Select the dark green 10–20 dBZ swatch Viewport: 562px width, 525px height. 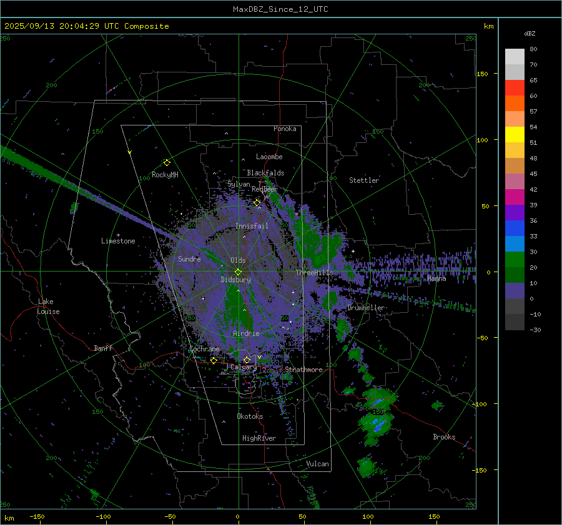pos(515,275)
